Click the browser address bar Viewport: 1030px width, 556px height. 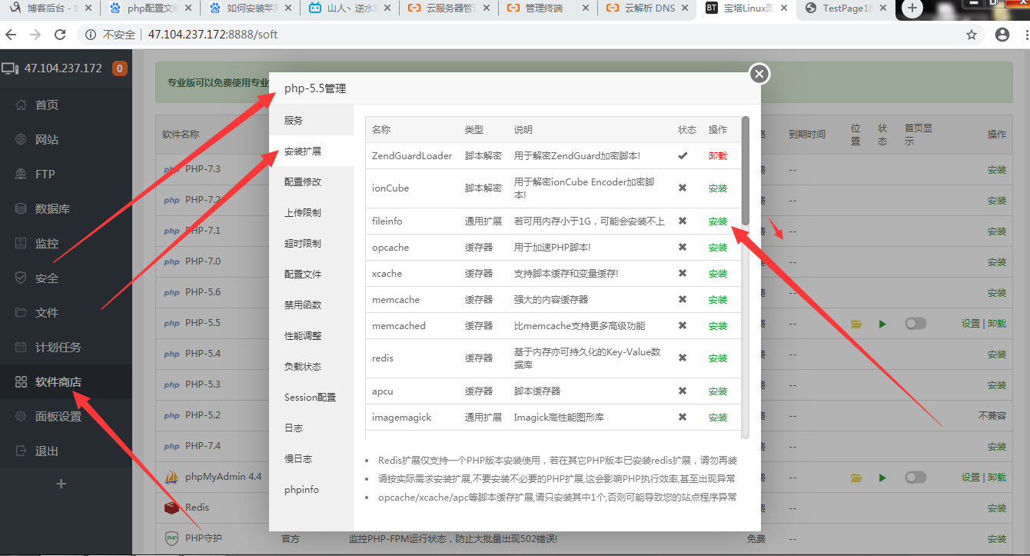[x=530, y=35]
